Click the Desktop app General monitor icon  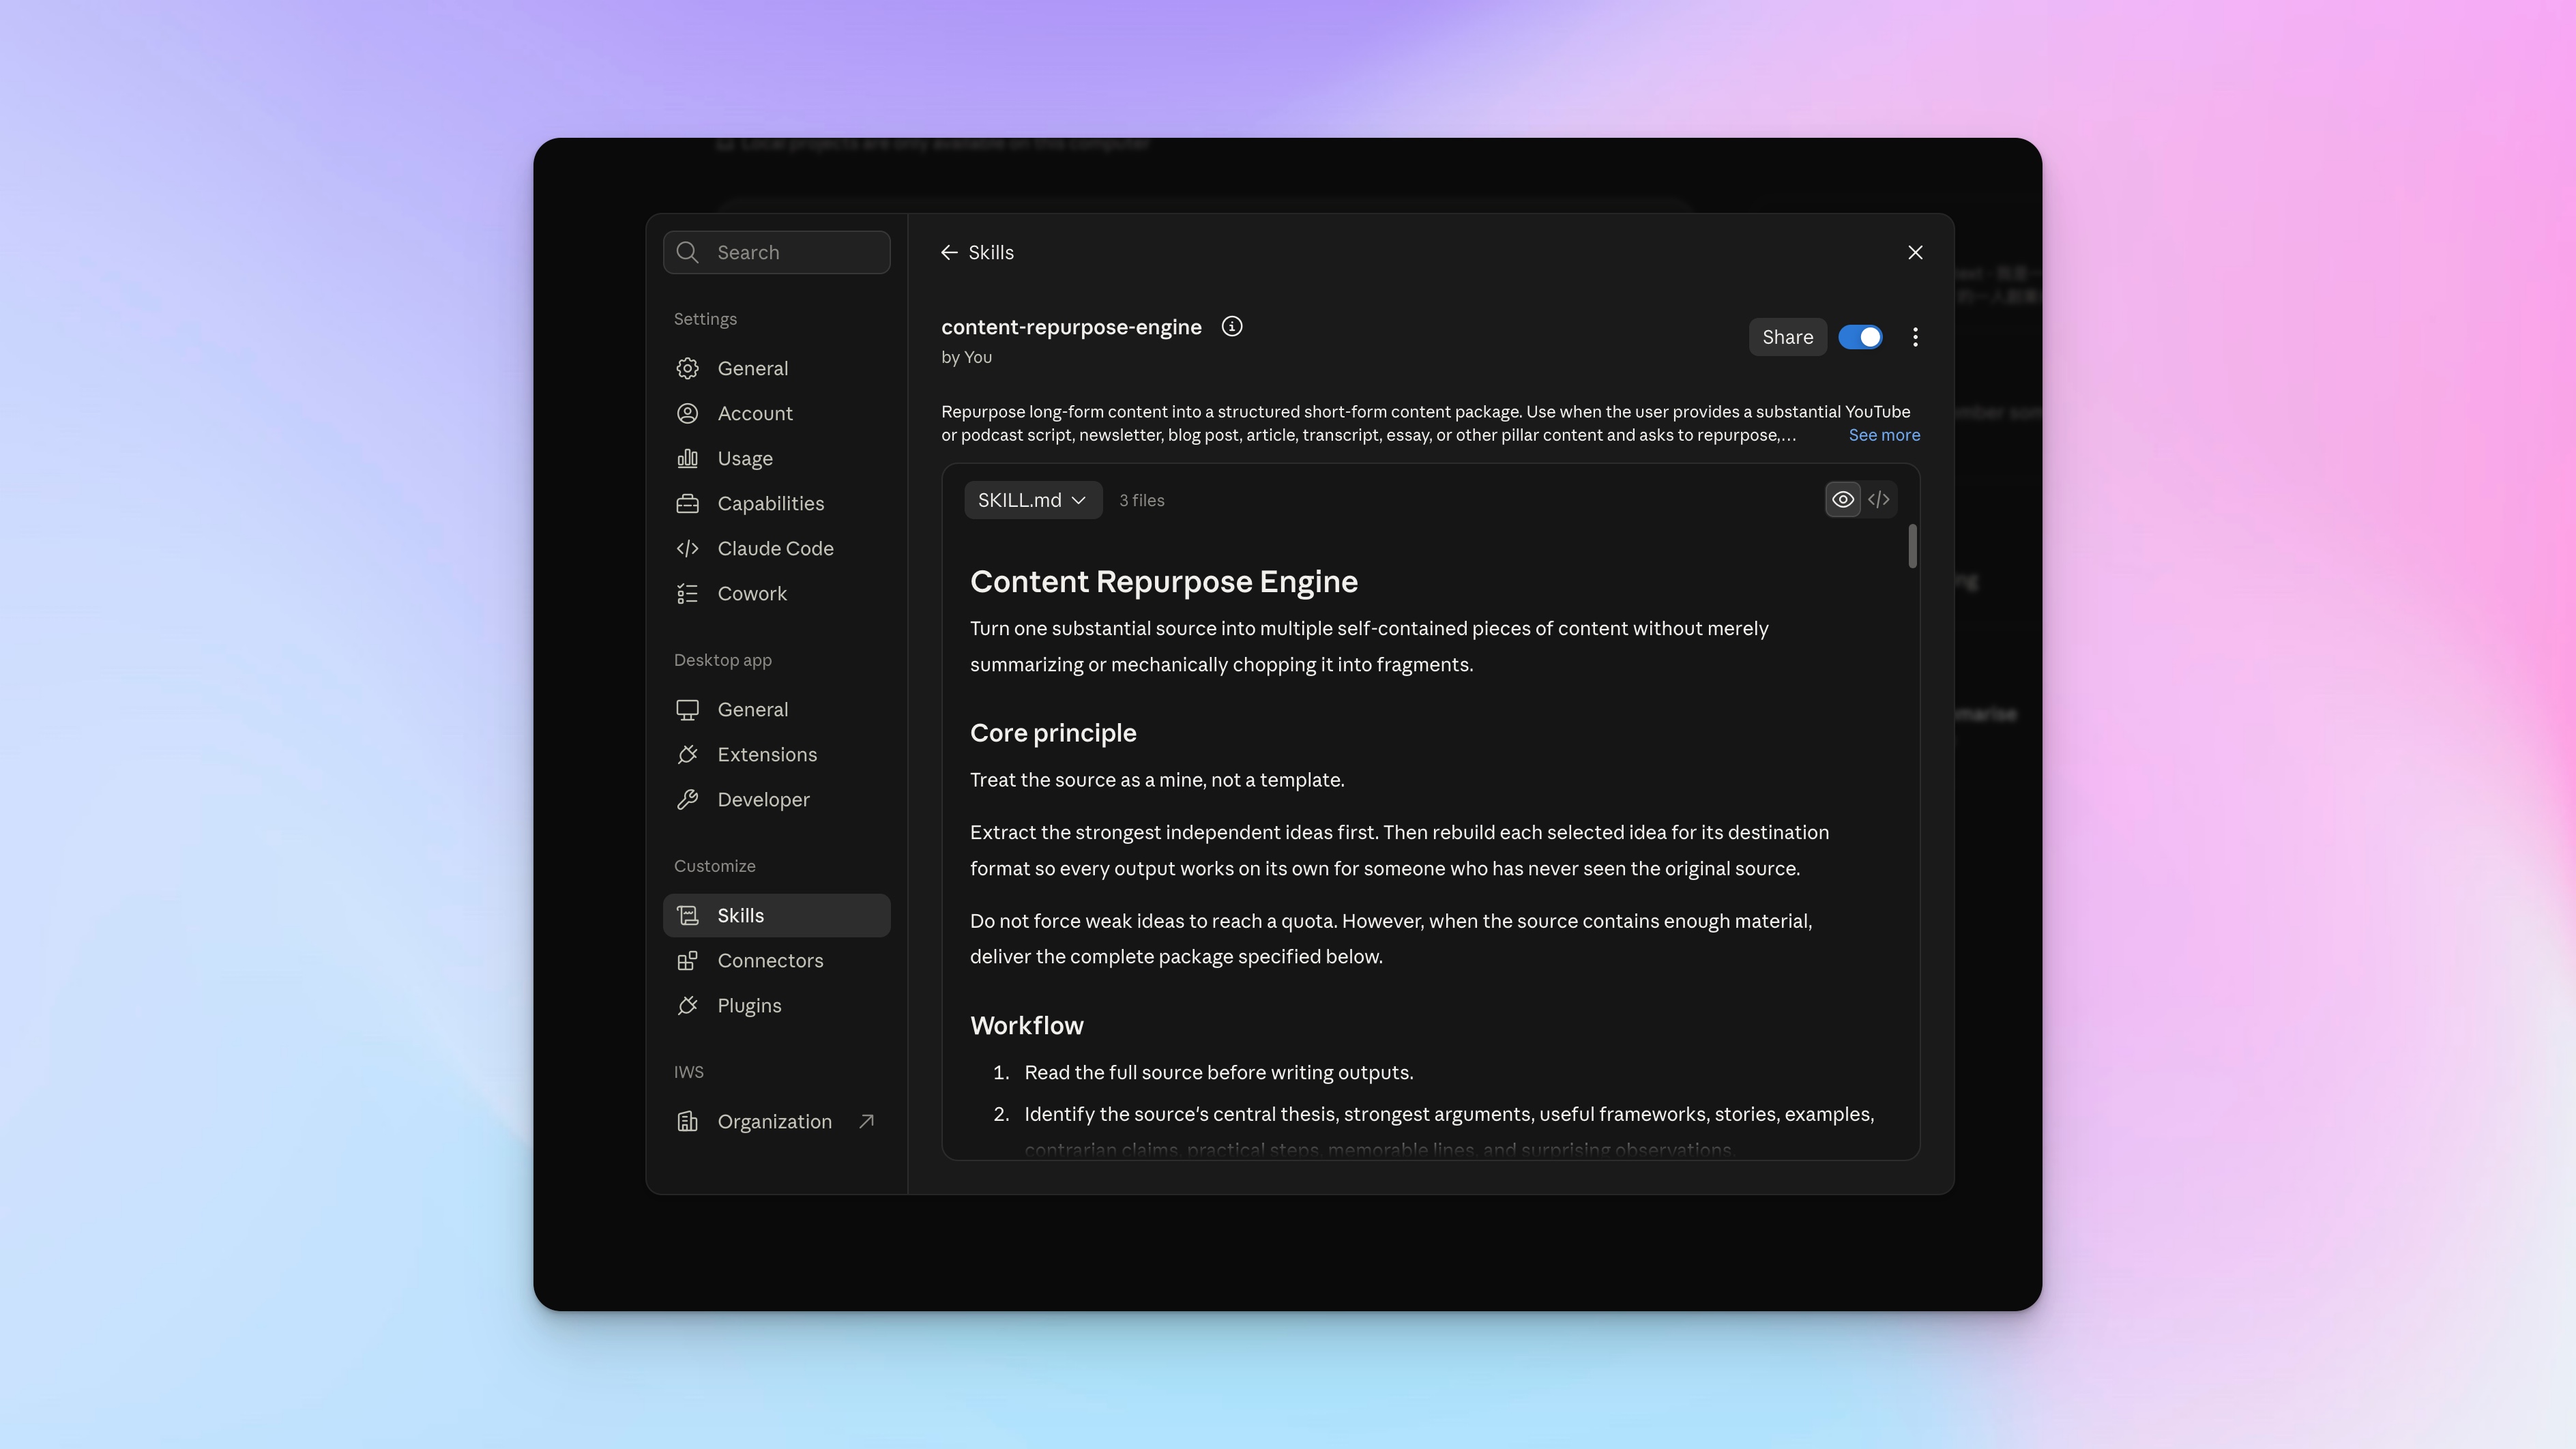tap(687, 709)
